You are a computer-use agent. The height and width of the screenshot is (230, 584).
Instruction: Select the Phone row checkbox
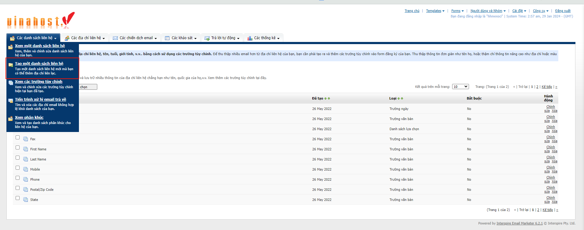click(x=18, y=178)
